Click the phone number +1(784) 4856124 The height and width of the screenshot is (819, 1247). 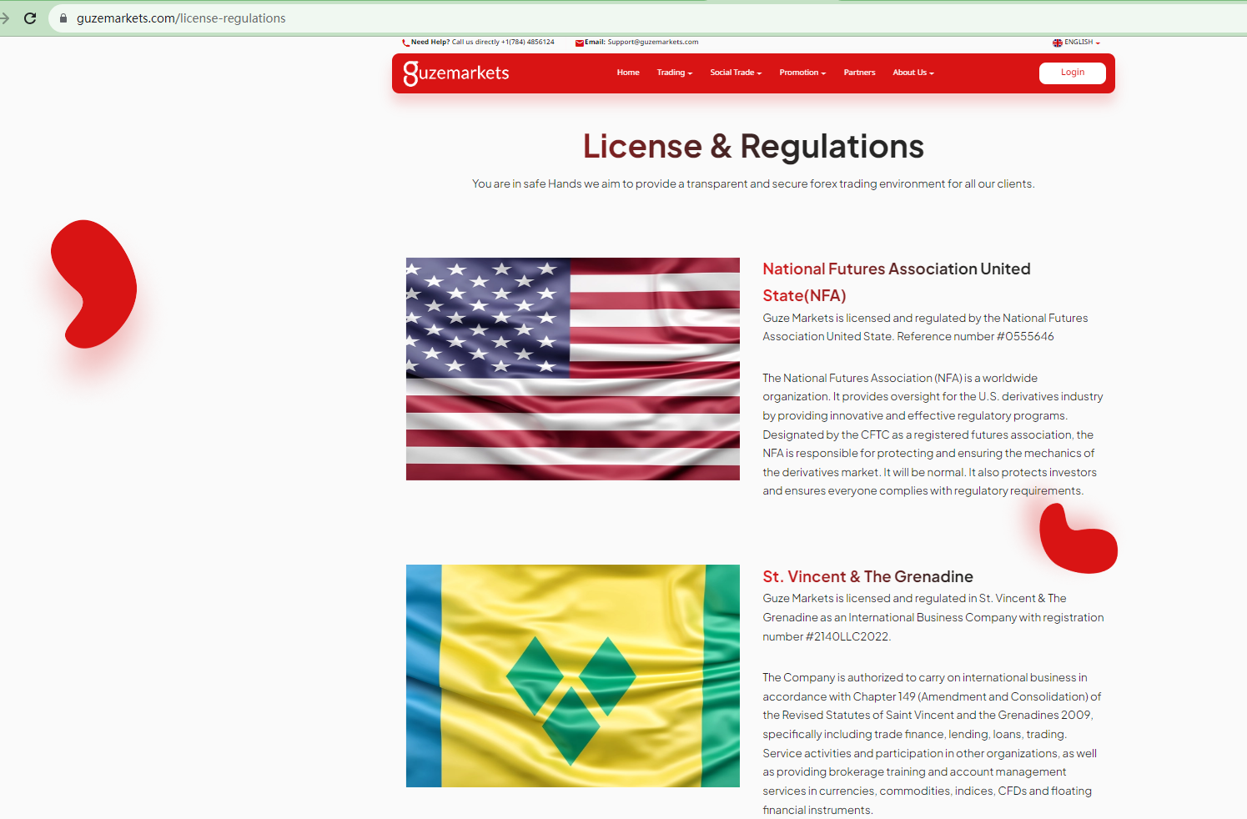pyautogui.click(x=528, y=42)
